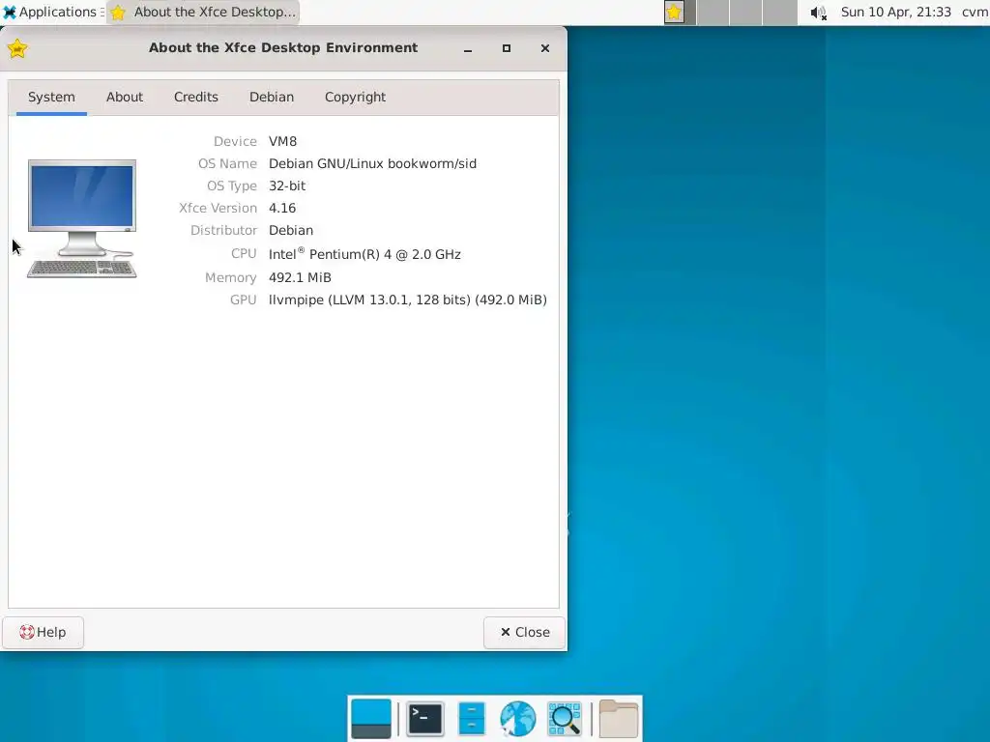Open the Application Finder magnifier icon

coord(564,719)
